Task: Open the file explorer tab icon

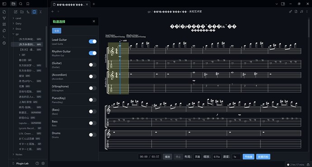Action: pos(13,4)
